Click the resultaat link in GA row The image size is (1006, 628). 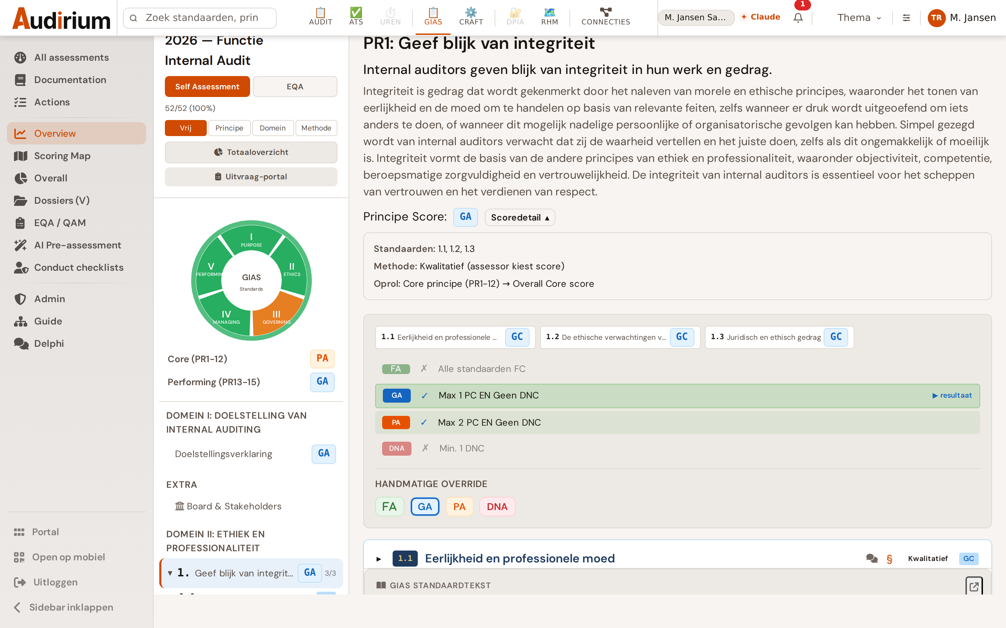pos(952,395)
